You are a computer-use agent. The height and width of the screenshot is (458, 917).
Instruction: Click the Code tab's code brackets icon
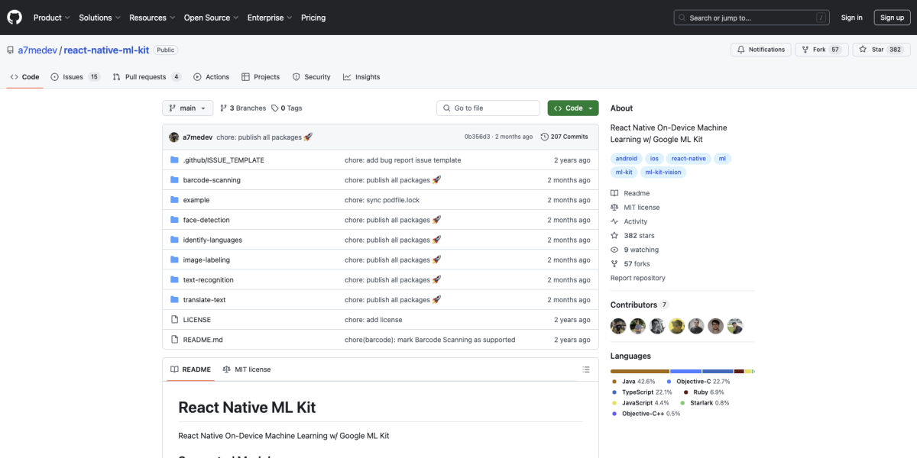pyautogui.click(x=14, y=76)
